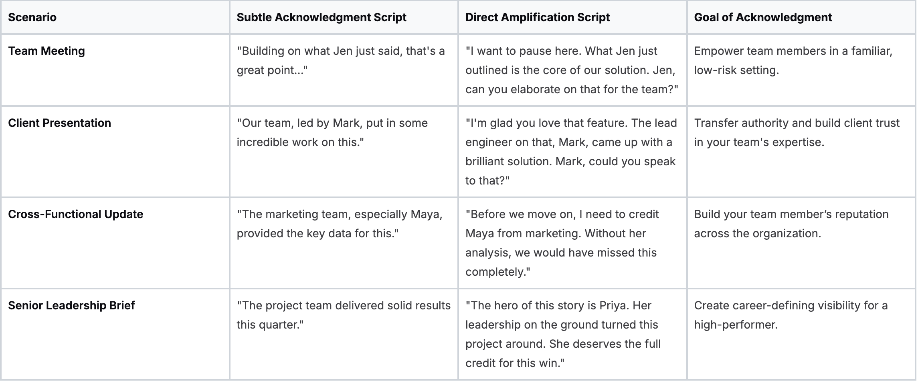Click the "Empower team members" goal cell
This screenshot has width=918, height=381.
point(793,60)
